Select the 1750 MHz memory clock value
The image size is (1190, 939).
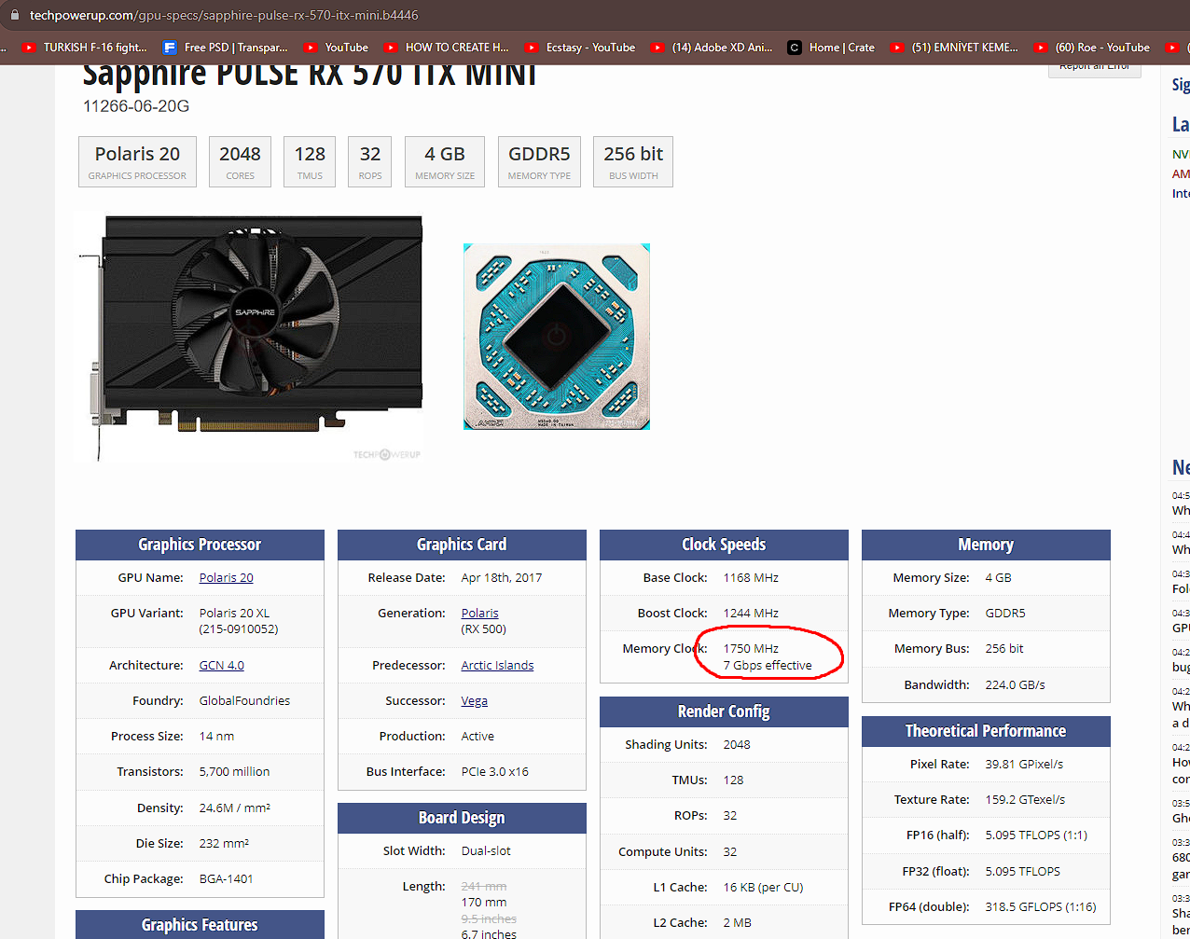pos(751,648)
